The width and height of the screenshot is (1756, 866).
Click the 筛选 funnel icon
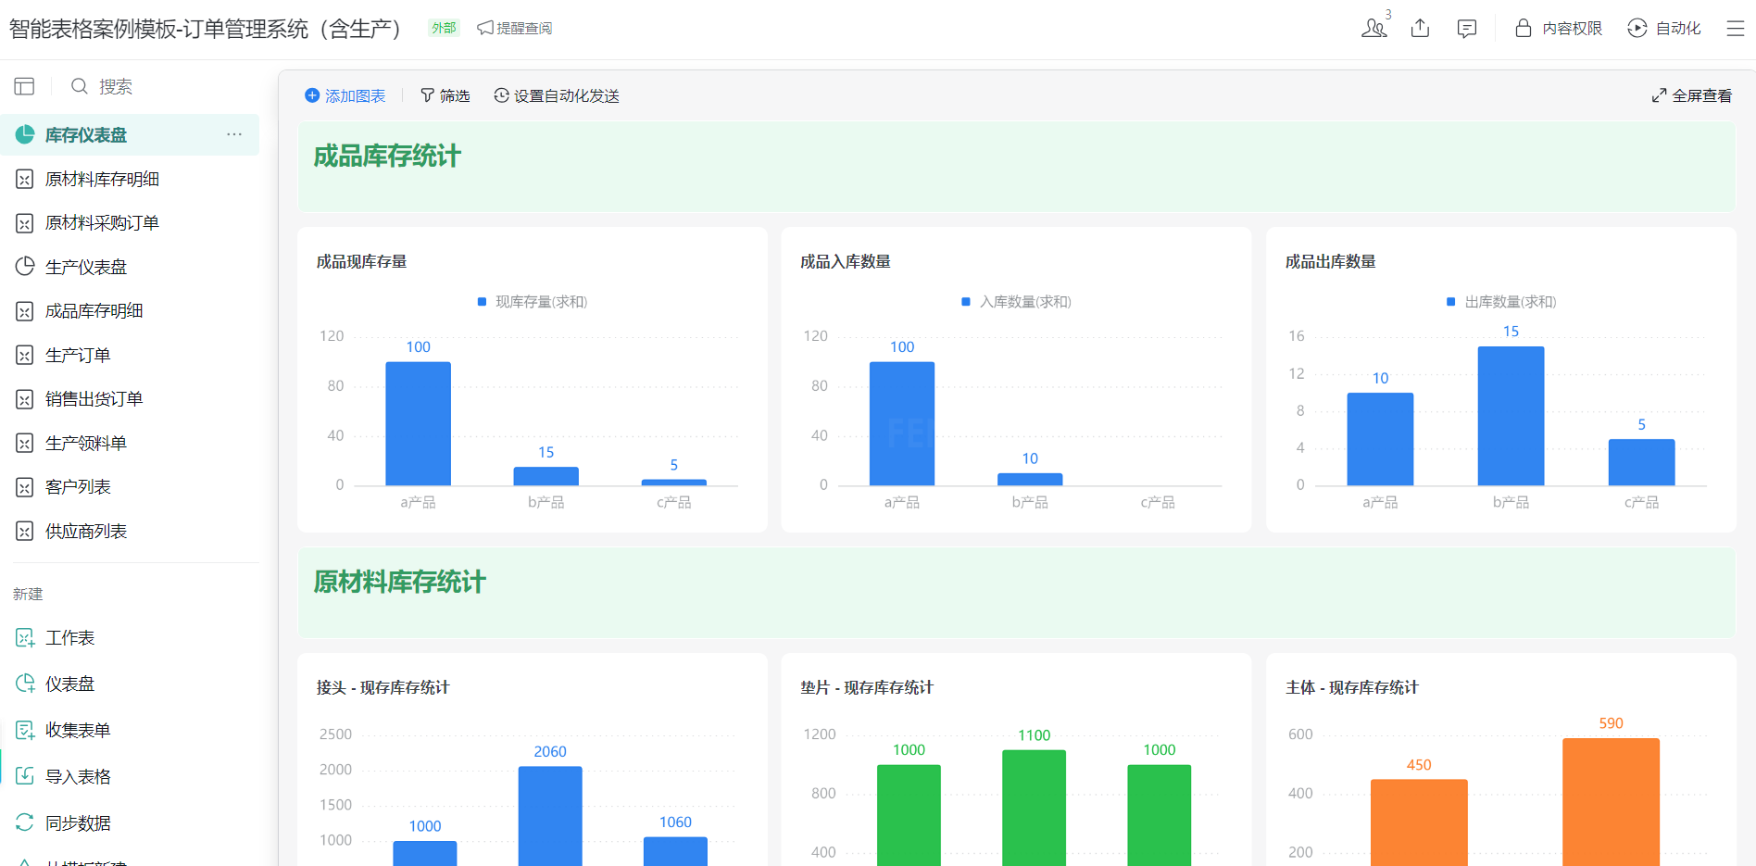coord(427,95)
